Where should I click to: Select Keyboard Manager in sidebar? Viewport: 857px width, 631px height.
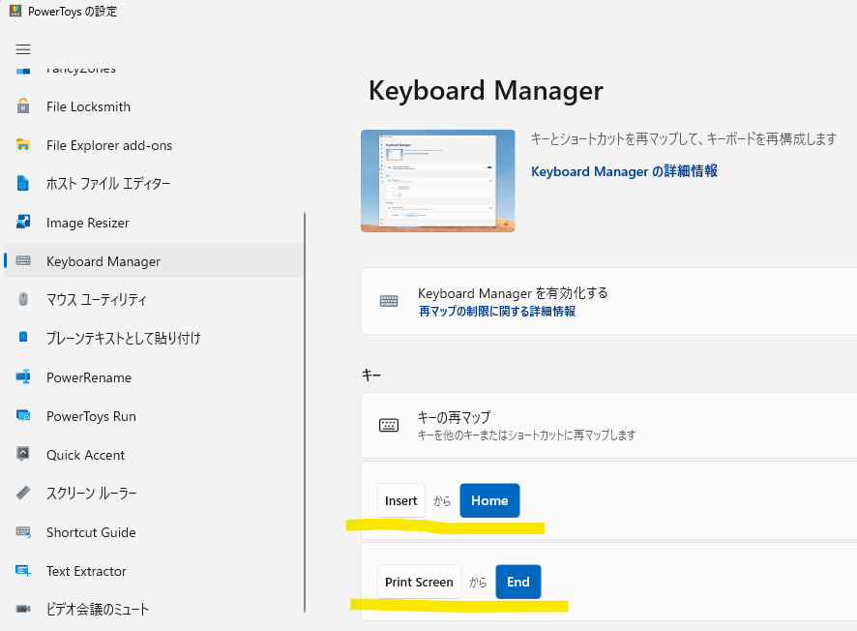point(154,261)
